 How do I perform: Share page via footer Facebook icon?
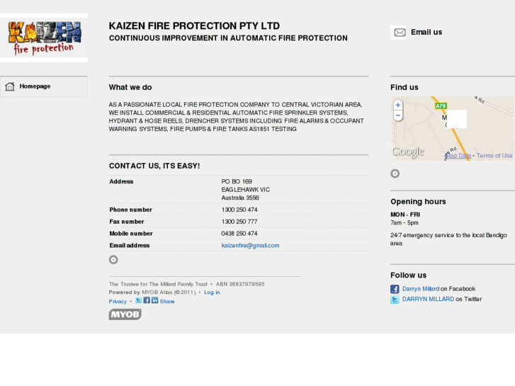pos(147,300)
